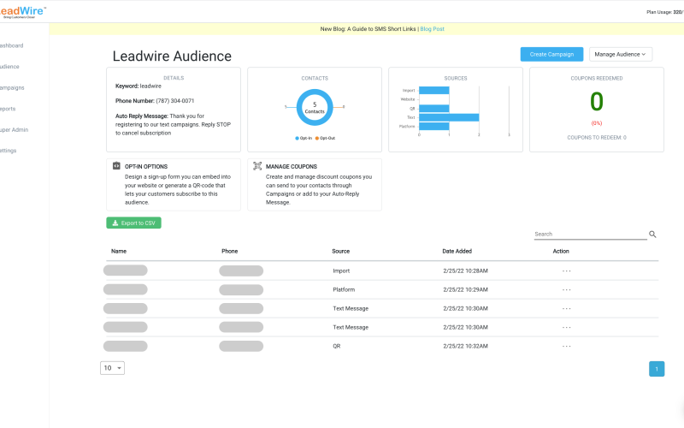This screenshot has width=684, height=428.
Task: Open the rows-per-page dropdown showing 10
Action: pos(112,368)
